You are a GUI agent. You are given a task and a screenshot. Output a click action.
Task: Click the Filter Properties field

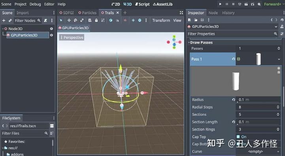[x=232, y=34]
